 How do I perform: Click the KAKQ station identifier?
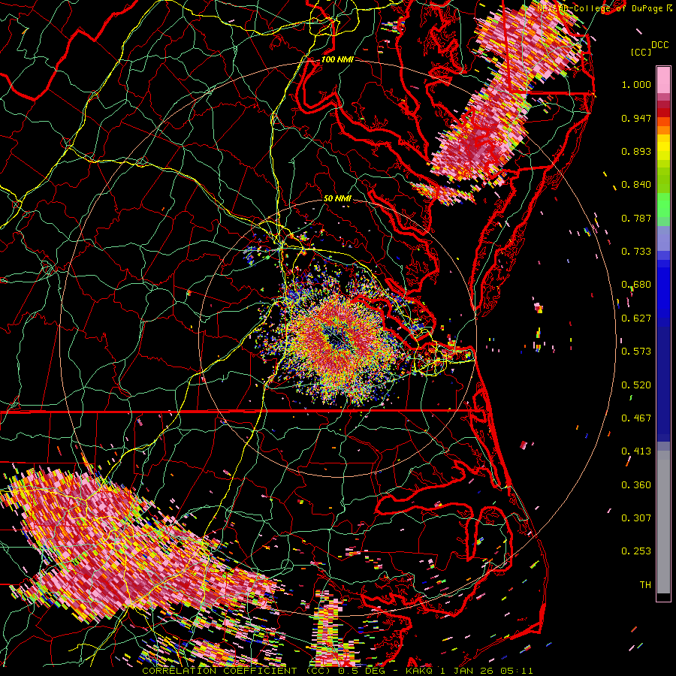pos(421,671)
